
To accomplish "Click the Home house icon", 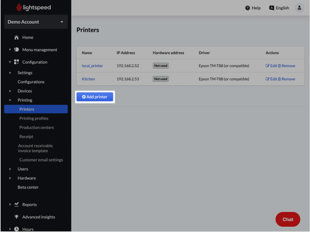I will click(x=17, y=37).
